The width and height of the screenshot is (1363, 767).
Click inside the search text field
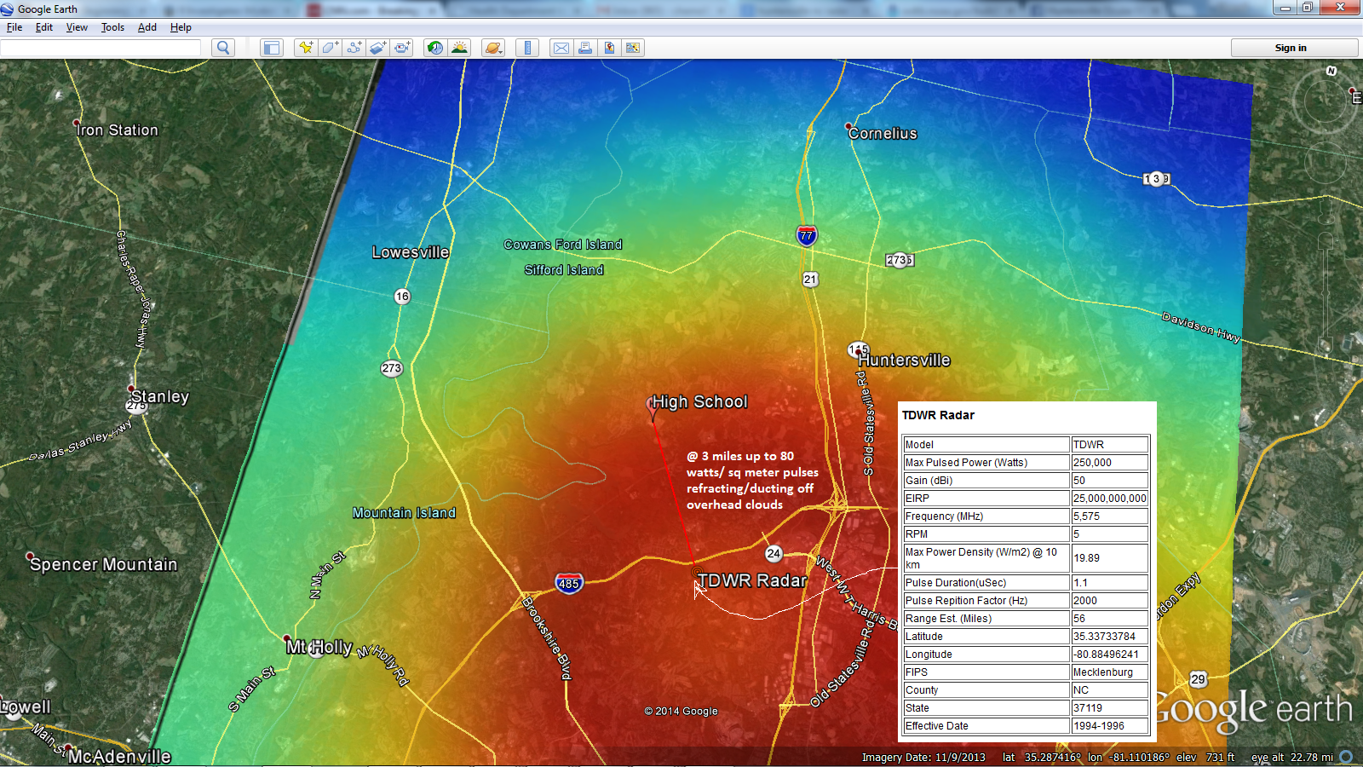pos(101,48)
